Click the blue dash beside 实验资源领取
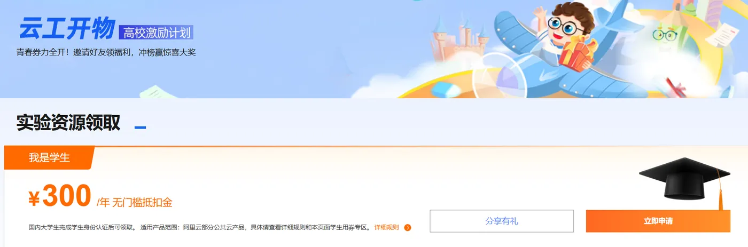 tap(140, 128)
